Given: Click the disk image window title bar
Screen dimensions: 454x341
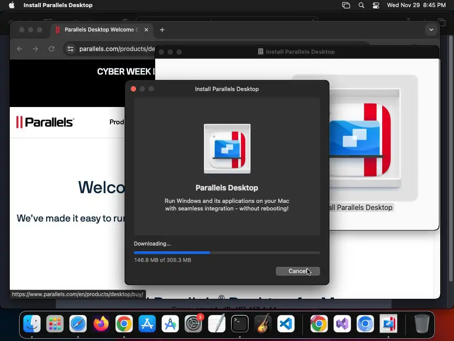Looking at the screenshot, I should click(297, 52).
